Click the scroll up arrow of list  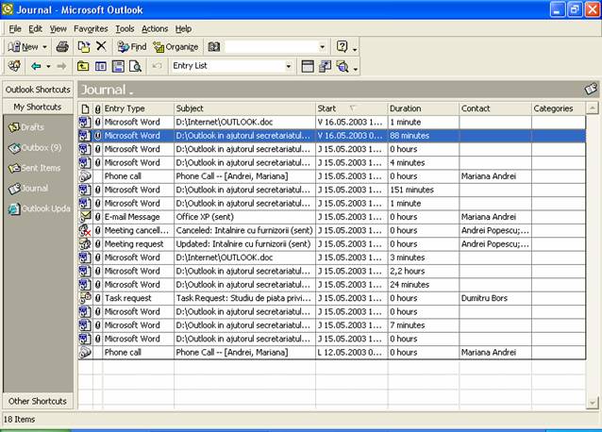click(x=592, y=108)
